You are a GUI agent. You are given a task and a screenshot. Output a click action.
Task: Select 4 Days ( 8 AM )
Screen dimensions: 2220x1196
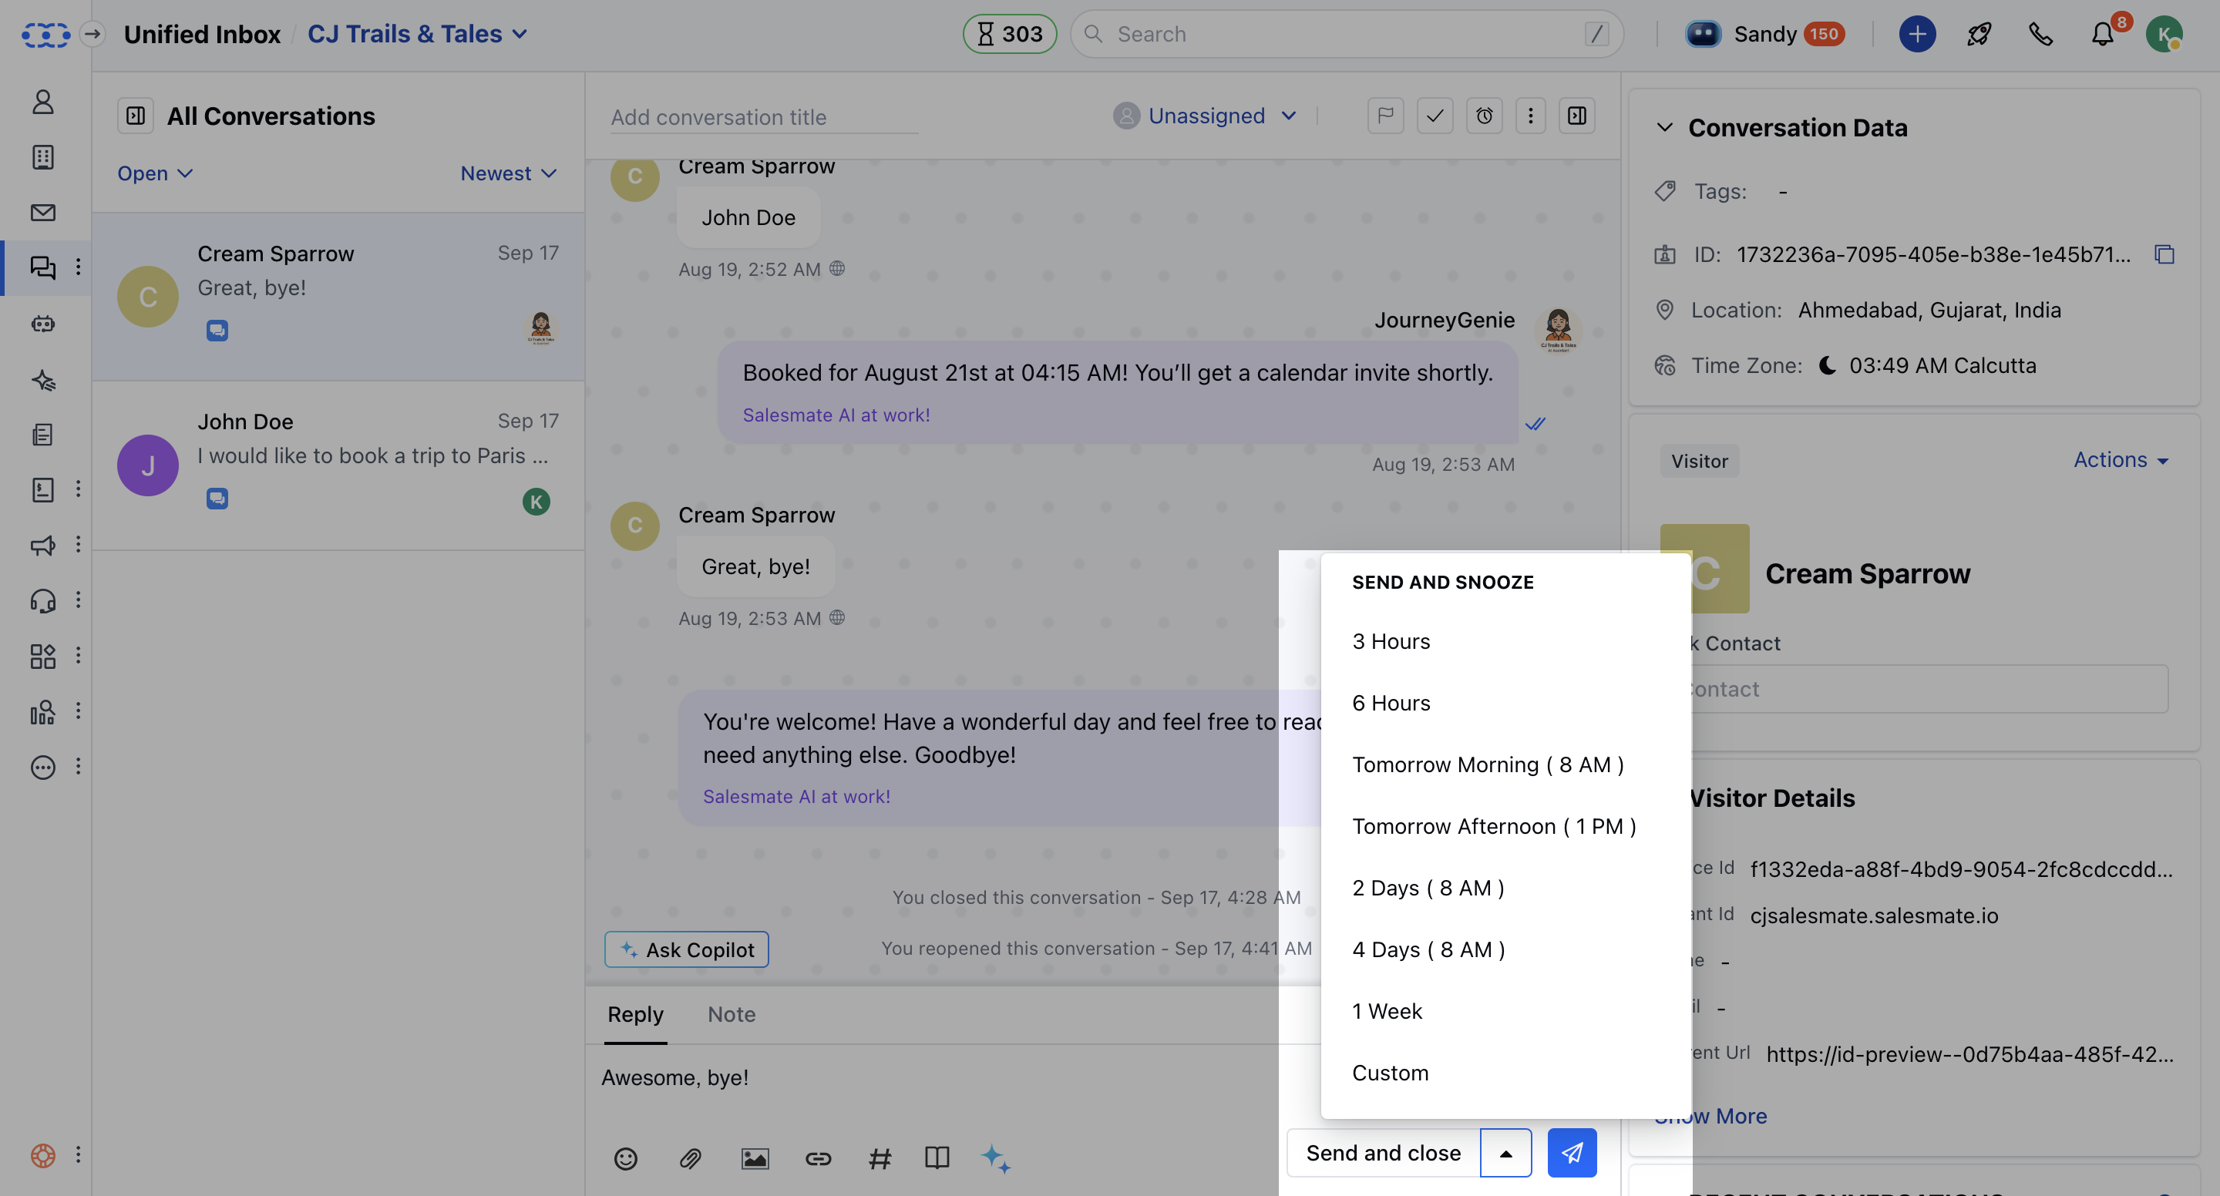pyautogui.click(x=1505, y=949)
